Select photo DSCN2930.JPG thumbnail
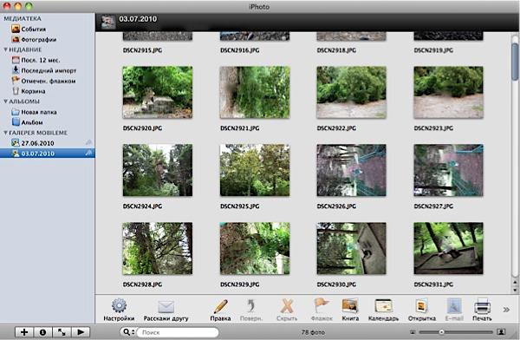This screenshot has height=340, width=520. click(352, 248)
